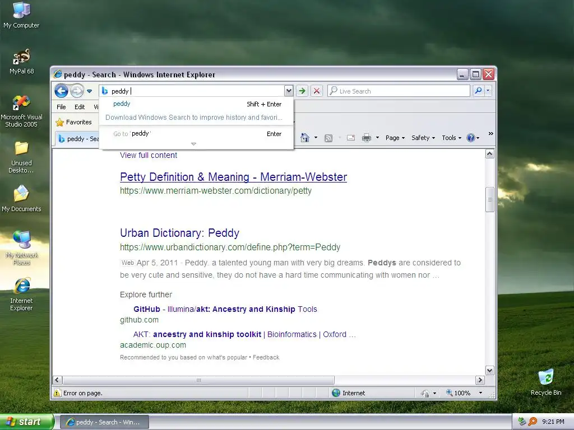The width and height of the screenshot is (574, 430).
Task: Click 'Download Windows Search to improve history' prompt
Action: click(194, 118)
